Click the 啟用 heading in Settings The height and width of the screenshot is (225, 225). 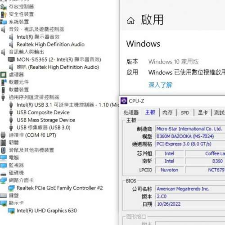pyautogui.click(x=152, y=20)
